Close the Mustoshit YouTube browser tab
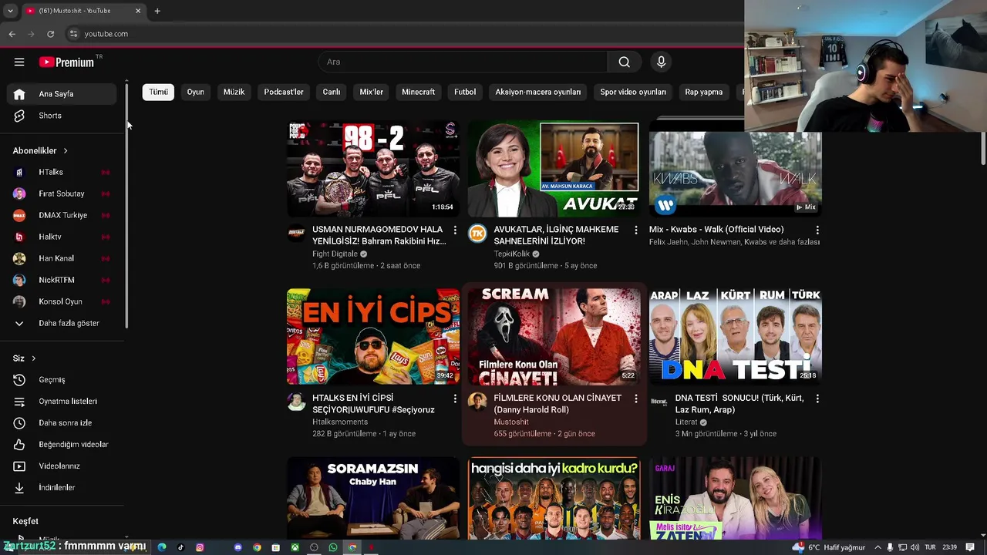Image resolution: width=987 pixels, height=555 pixels. [138, 11]
